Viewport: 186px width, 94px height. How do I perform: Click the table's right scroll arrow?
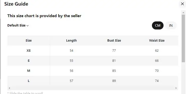coord(176,88)
